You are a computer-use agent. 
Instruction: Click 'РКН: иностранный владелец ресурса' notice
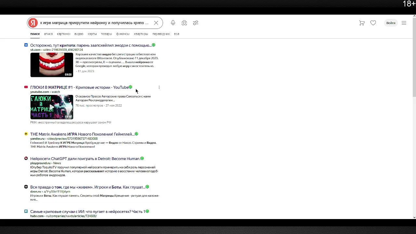(x=71, y=123)
